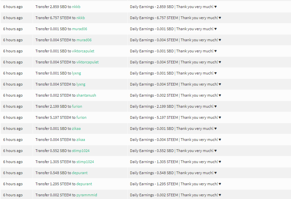Open stimp1024 link in 0.552 SBD transfer
291x199 pixels.
click(81, 151)
